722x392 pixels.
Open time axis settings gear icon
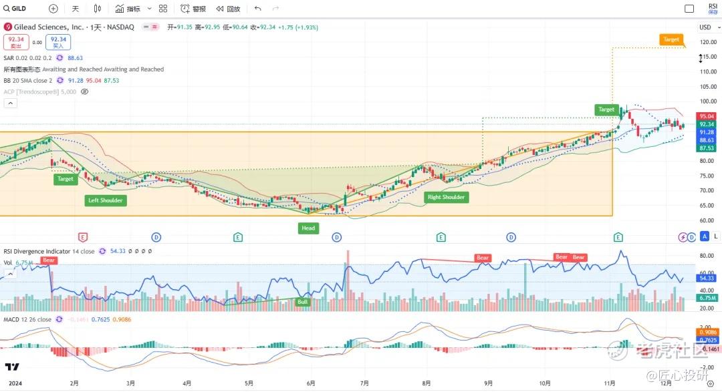point(711,383)
